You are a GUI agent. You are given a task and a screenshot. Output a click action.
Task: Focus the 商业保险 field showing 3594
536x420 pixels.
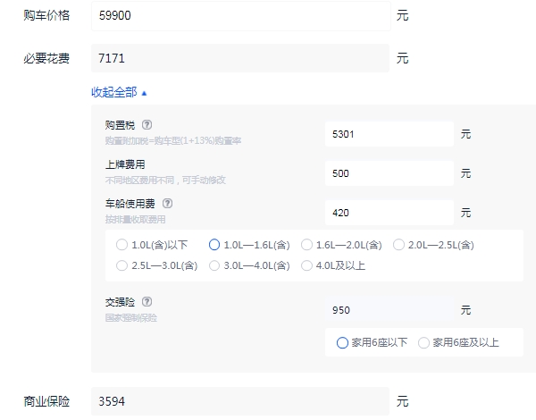(x=240, y=401)
